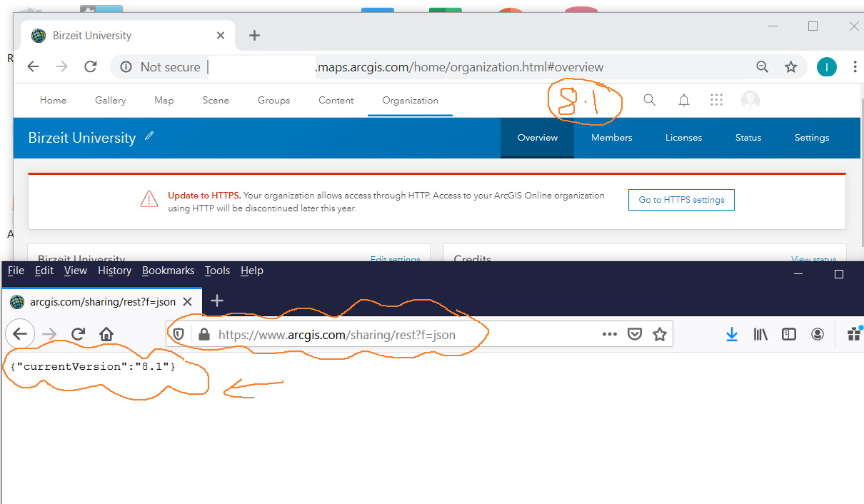Edit organization name with pencil icon

pos(149,136)
